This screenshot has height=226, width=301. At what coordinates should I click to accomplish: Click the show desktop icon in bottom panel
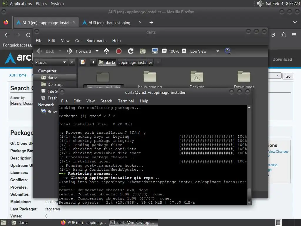tap(4, 222)
